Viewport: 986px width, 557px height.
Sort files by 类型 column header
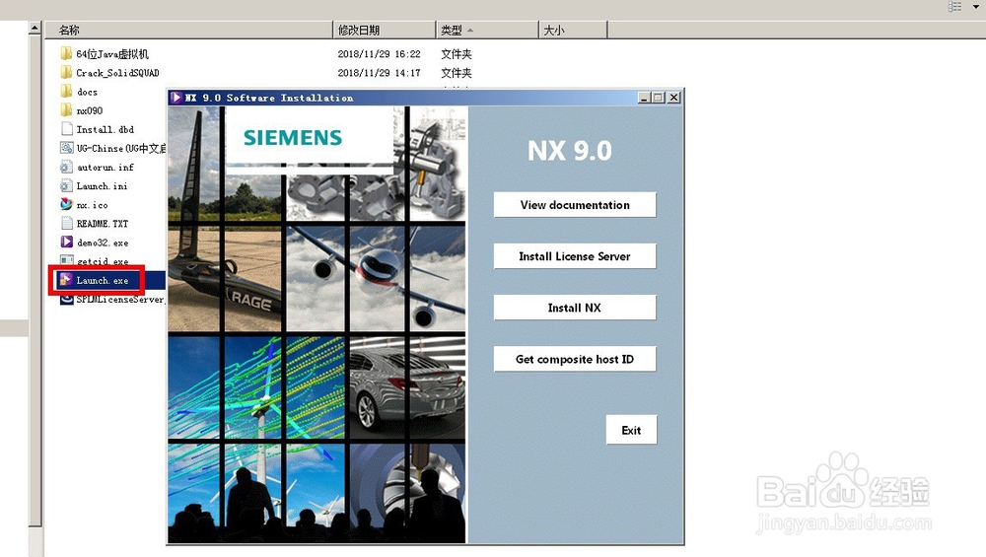pyautogui.click(x=487, y=30)
